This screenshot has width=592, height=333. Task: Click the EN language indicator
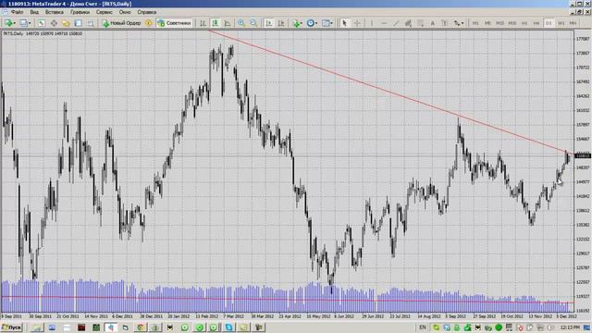pos(423,327)
